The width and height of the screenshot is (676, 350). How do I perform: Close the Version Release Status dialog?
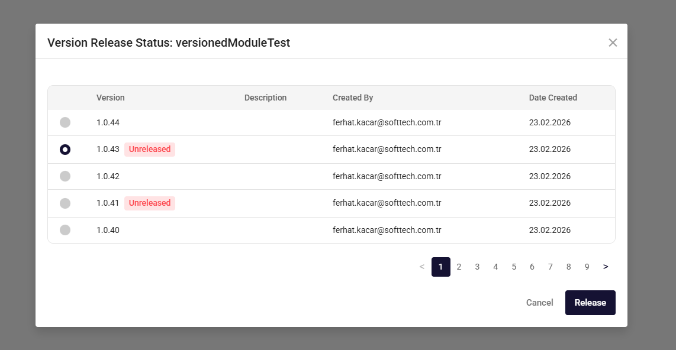(x=613, y=43)
